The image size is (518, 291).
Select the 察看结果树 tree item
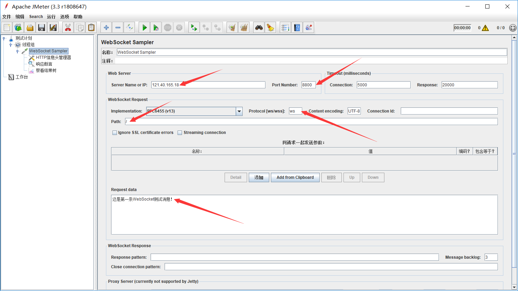tap(46, 71)
